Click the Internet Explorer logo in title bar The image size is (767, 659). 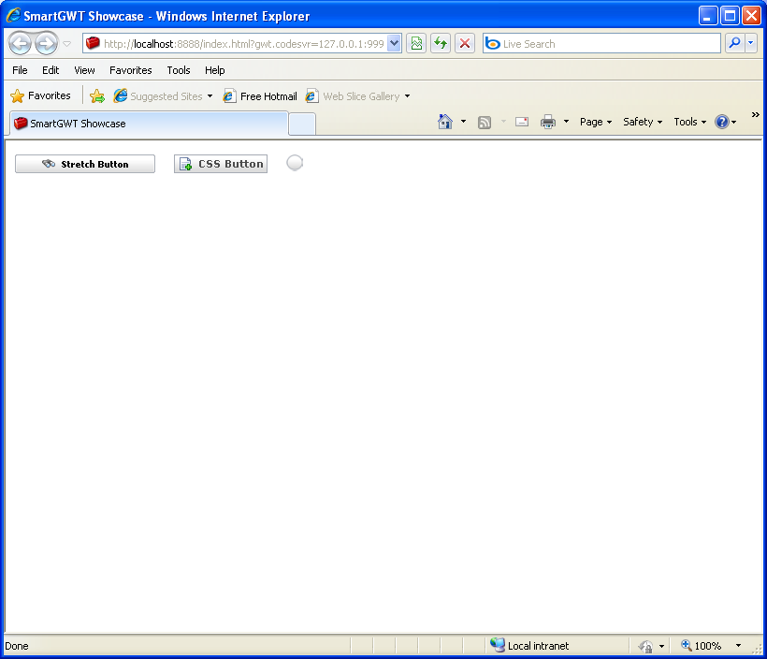pos(13,15)
